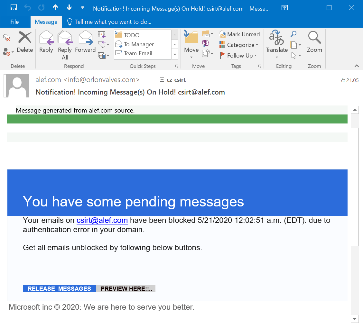
Task: Send message to OneNote
Action: coord(205,43)
